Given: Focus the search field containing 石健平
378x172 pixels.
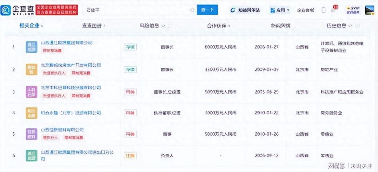Looking at the screenshot, I should [140, 10].
